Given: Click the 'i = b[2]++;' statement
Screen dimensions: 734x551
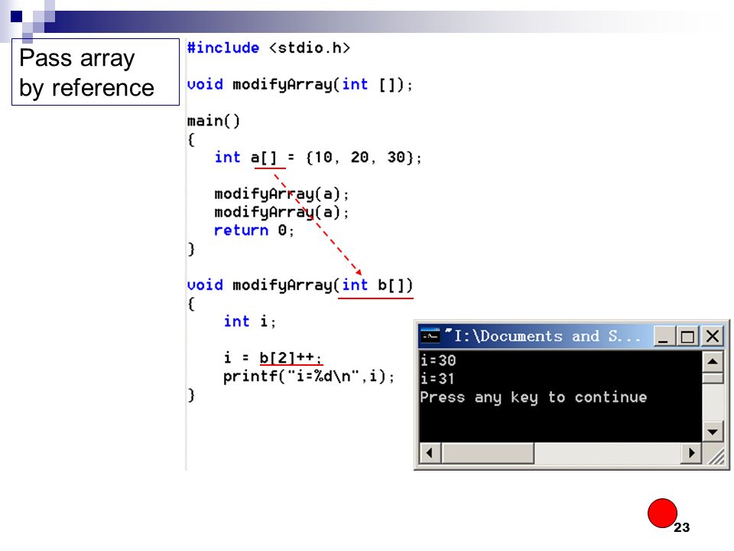Looking at the screenshot, I should tap(273, 358).
